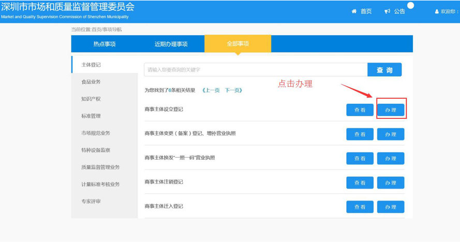Image resolution: width=460 pixels, height=244 pixels.
Task: Select the 全部事项 tab
Action: click(238, 43)
